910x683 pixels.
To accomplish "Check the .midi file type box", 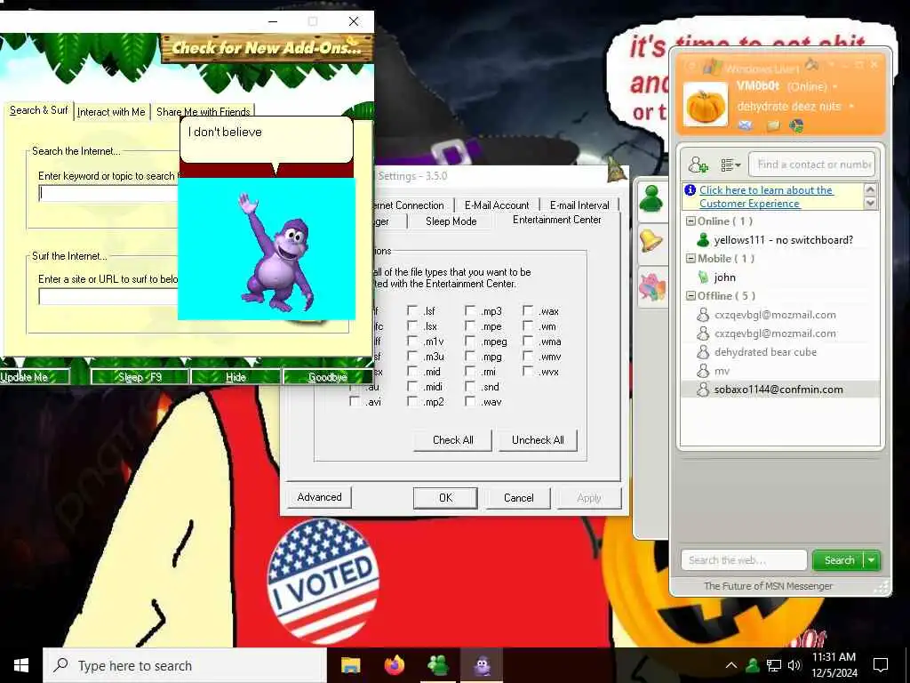I will 412,386.
